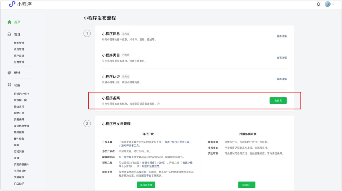
Task: Click the green 去备案 button
Action: click(x=278, y=101)
